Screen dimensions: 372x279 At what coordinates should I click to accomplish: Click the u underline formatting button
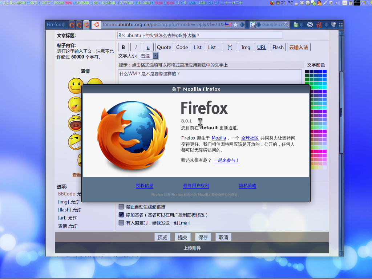(x=148, y=47)
